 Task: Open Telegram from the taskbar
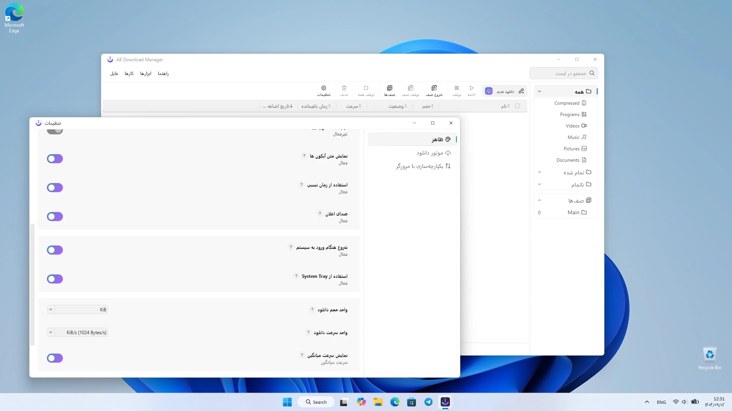coord(428,402)
